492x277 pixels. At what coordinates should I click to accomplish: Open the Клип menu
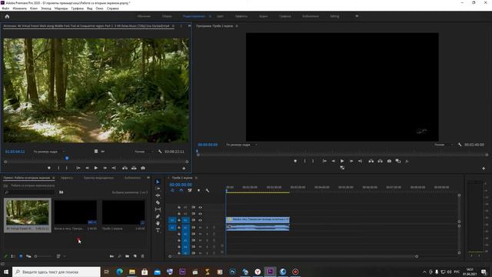pos(34,8)
